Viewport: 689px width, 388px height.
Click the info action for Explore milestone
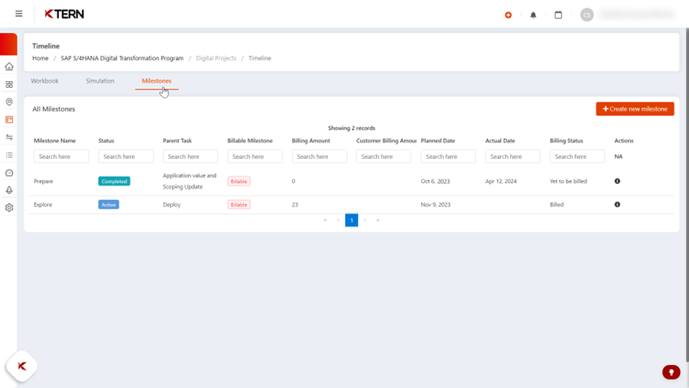click(x=617, y=205)
